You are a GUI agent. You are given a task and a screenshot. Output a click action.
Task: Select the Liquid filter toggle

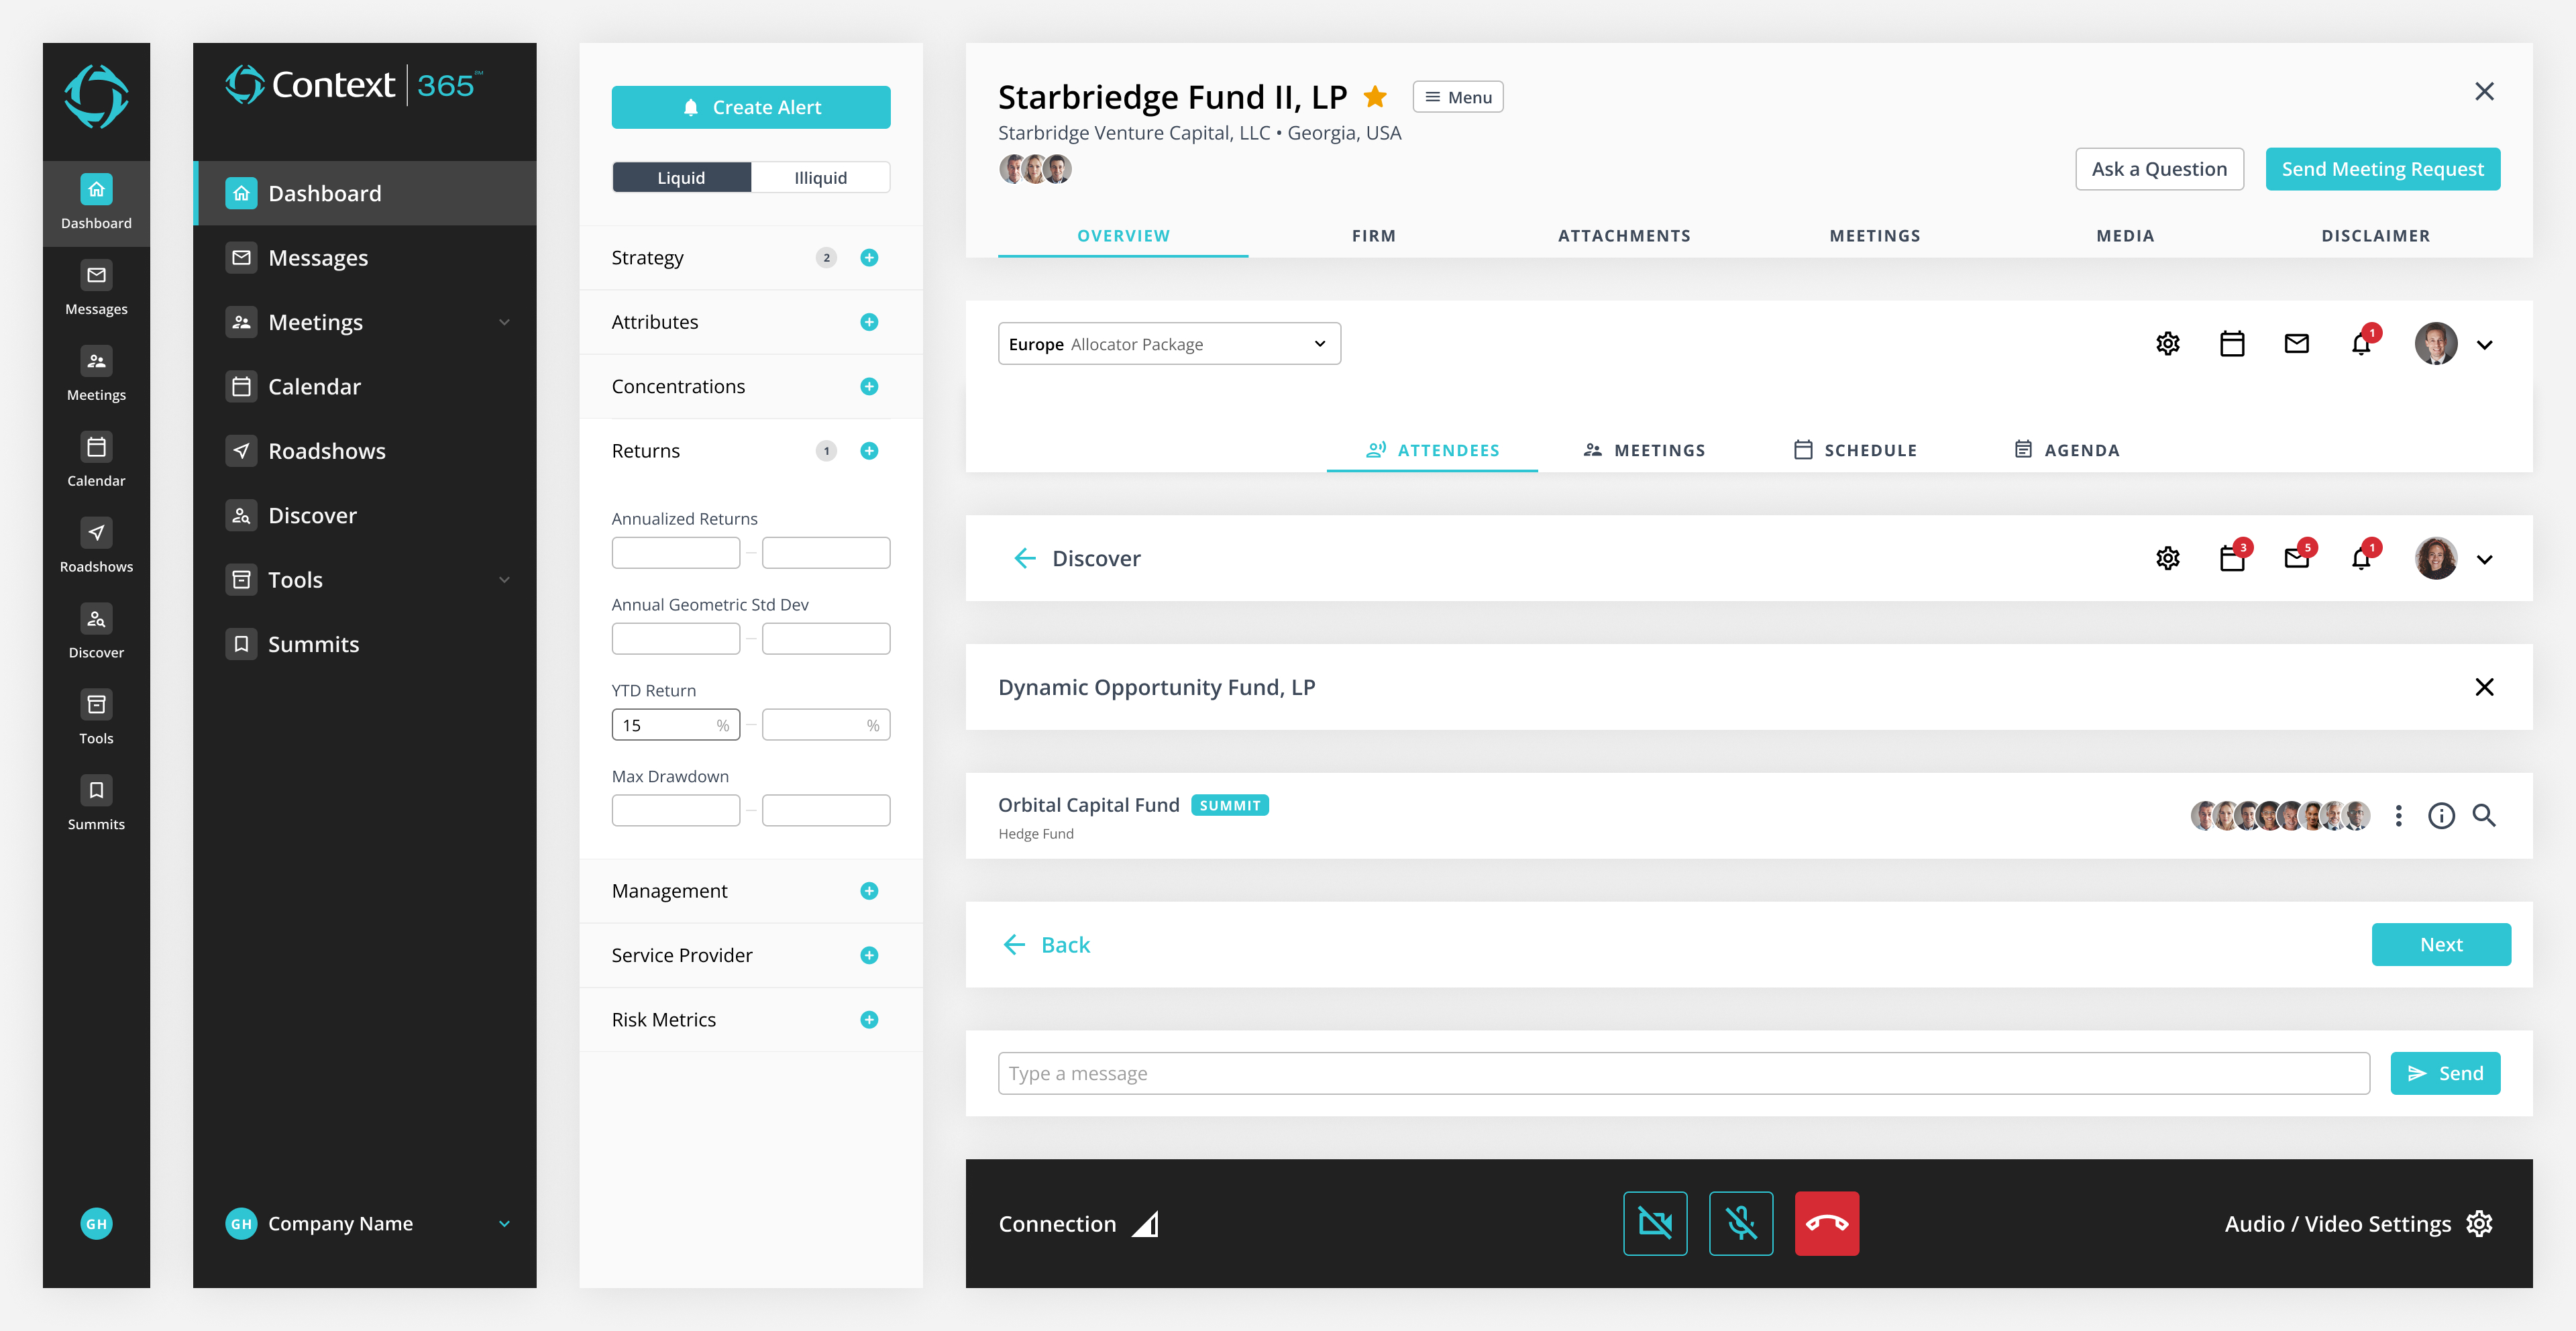(681, 178)
